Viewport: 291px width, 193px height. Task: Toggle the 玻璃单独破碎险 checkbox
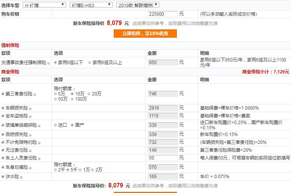tap(3, 125)
